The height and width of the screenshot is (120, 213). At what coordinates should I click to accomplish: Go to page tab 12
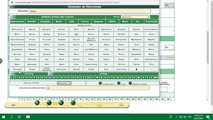pyautogui.click(x=86, y=99)
